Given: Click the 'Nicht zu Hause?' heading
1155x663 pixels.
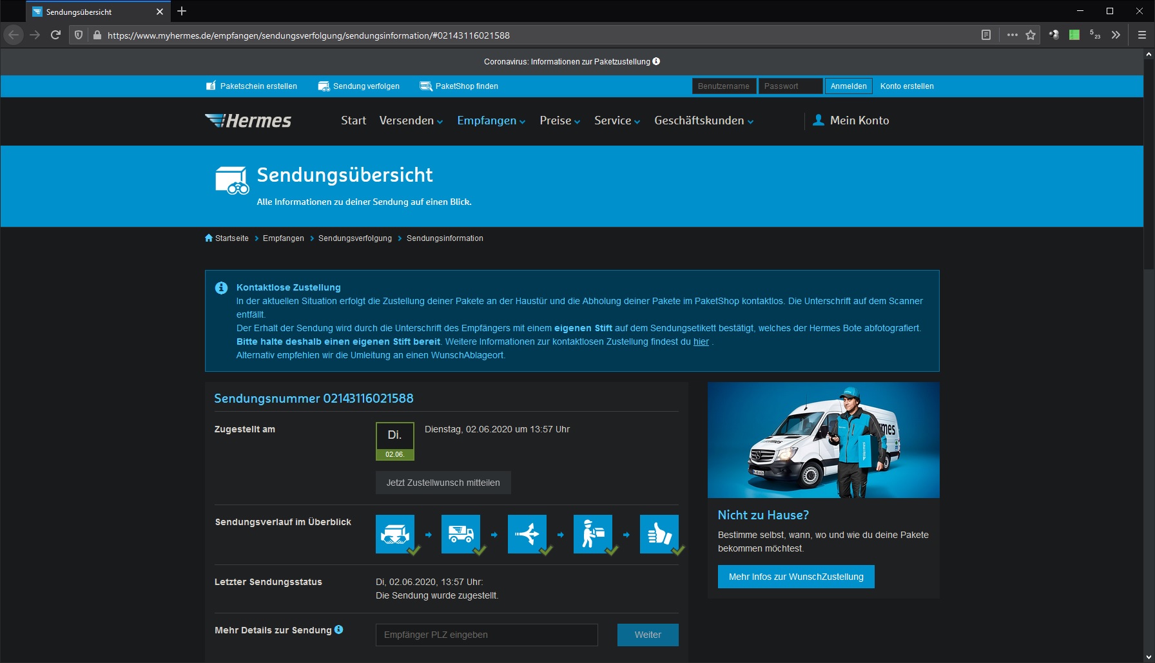Looking at the screenshot, I should coord(763,515).
